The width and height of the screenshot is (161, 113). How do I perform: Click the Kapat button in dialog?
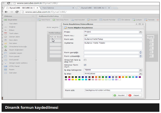135,95
